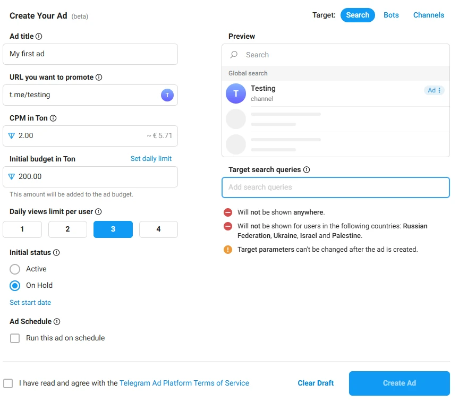The width and height of the screenshot is (467, 410).
Task: Click the Set daily limit link
Action: (x=151, y=159)
